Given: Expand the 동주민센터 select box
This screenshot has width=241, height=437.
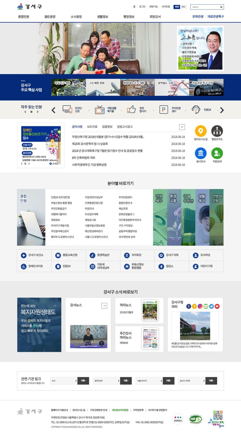Looking at the screenshot, I should [107, 381].
